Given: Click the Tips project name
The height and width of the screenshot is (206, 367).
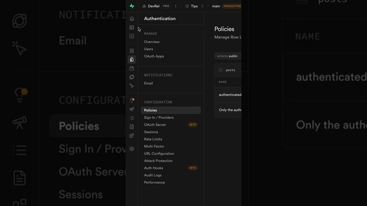Looking at the screenshot, I should coord(194,6).
